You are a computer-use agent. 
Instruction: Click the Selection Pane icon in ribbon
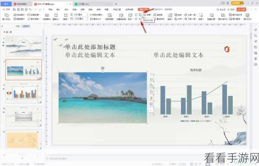tap(201, 16)
